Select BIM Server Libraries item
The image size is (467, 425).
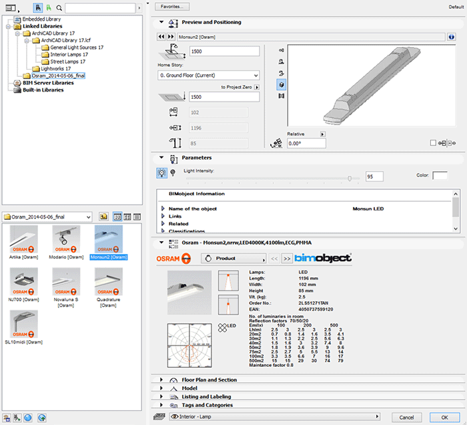[x=48, y=83]
